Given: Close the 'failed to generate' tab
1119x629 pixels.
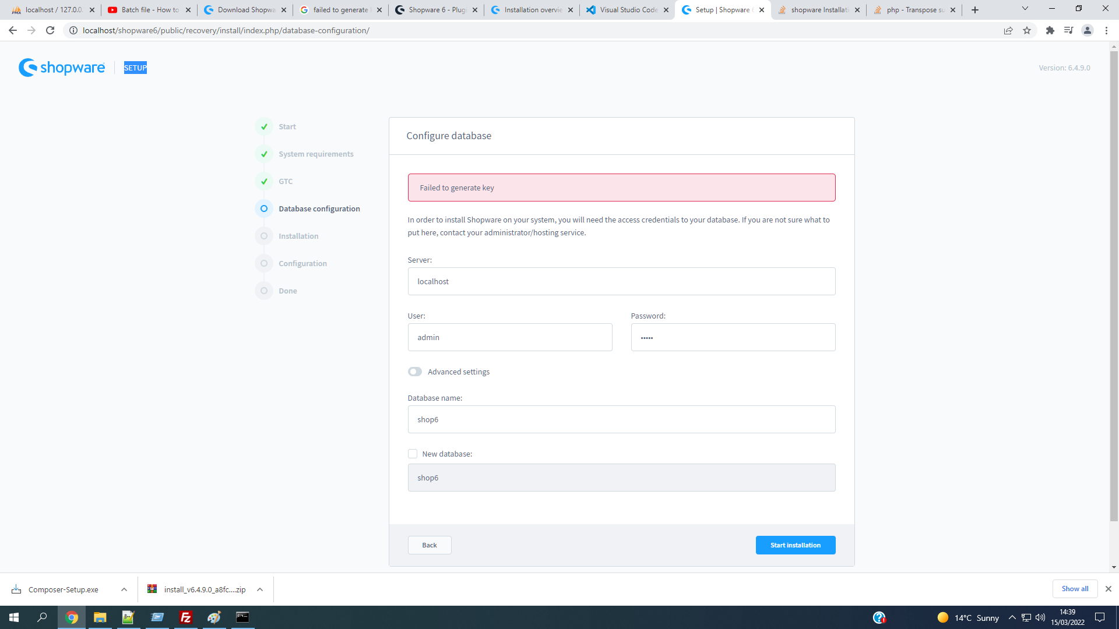Looking at the screenshot, I should point(379,10).
